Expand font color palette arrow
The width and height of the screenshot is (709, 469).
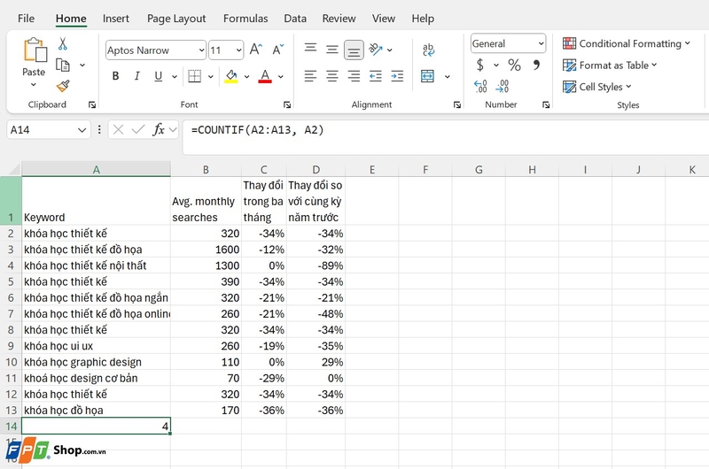[x=281, y=77]
